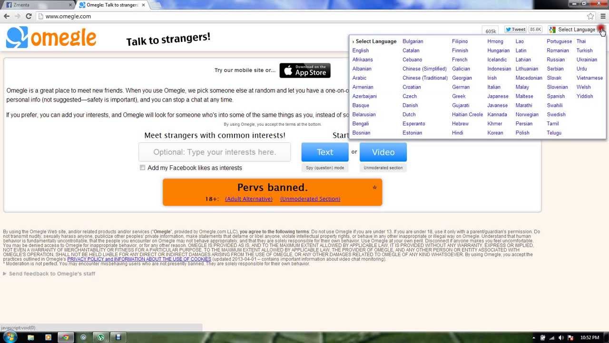Open the File Explorer taskbar icon

[31, 338]
